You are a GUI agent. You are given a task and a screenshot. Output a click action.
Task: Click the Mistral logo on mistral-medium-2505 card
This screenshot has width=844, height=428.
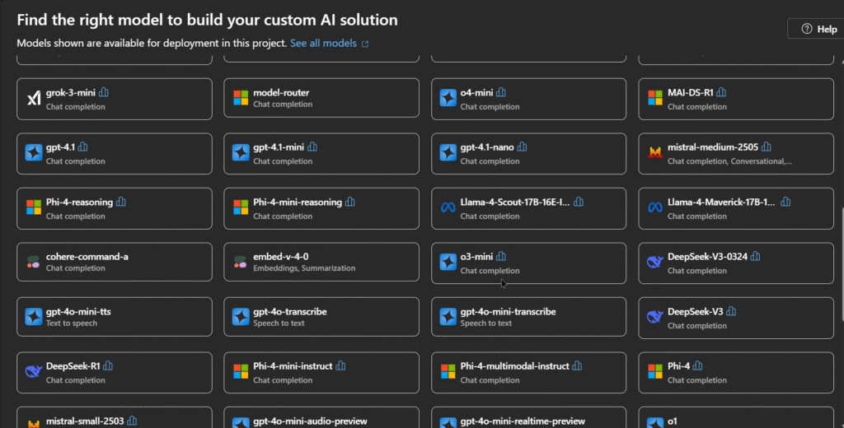tap(655, 152)
